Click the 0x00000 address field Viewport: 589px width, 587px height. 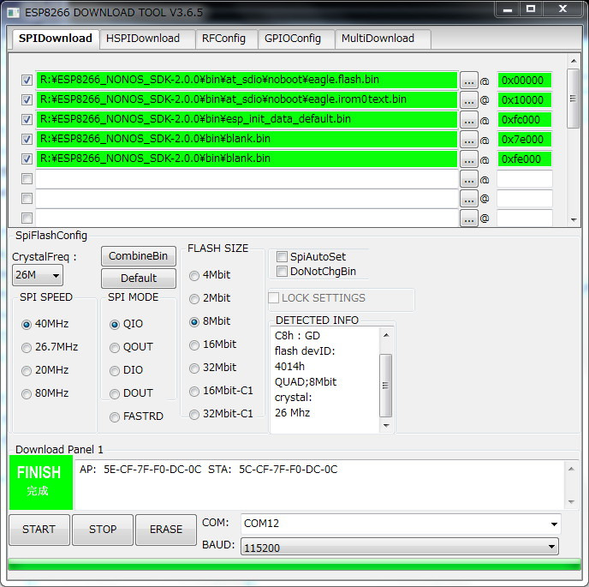(525, 81)
